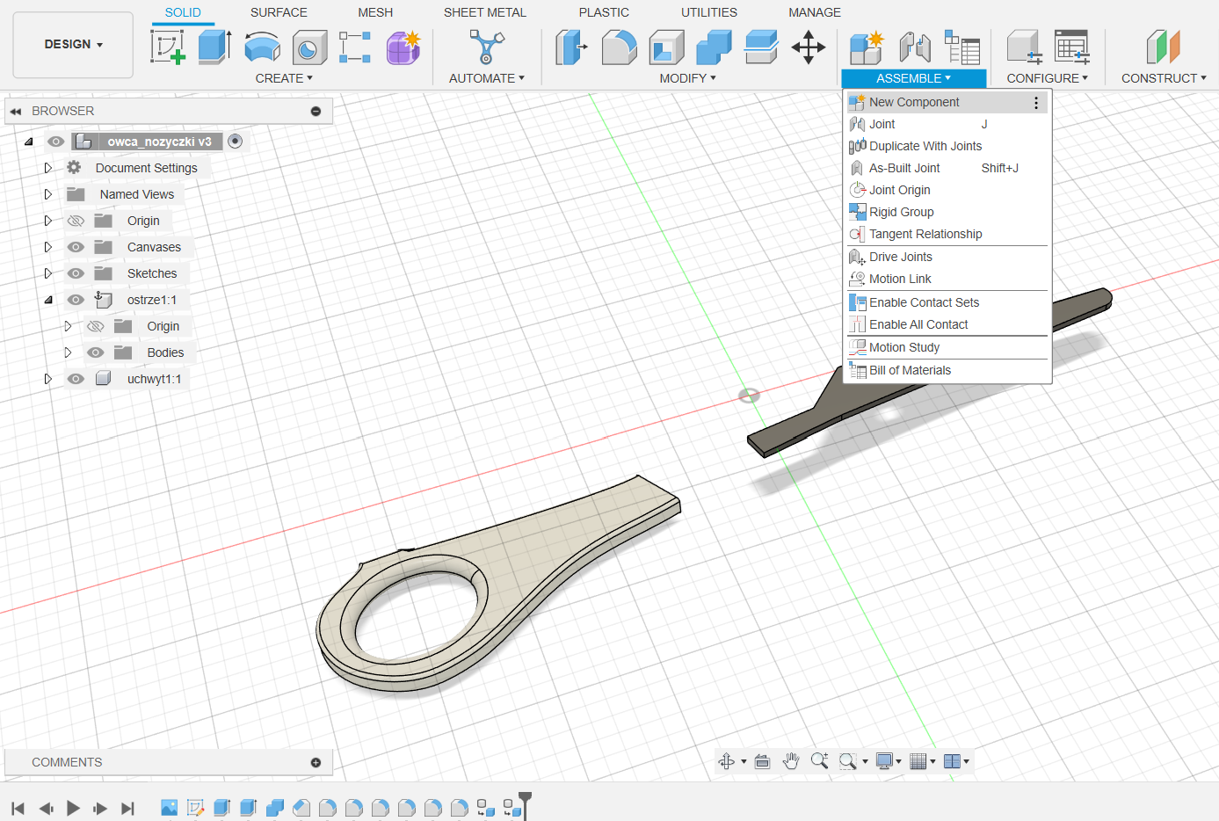
Task: Expand Named Views tree node
Action: (48, 194)
